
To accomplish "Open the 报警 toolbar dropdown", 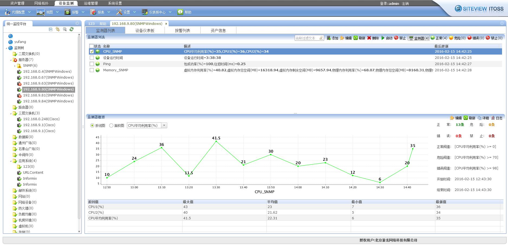I will click(x=83, y=12).
